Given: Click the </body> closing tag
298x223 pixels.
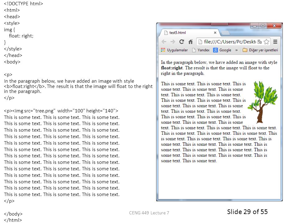Looking at the screenshot, I should tap(13, 214).
